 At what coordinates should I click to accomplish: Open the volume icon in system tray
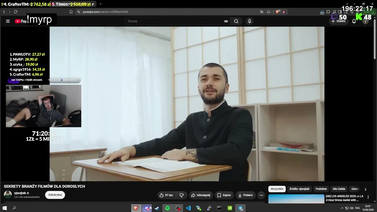coord(351,208)
